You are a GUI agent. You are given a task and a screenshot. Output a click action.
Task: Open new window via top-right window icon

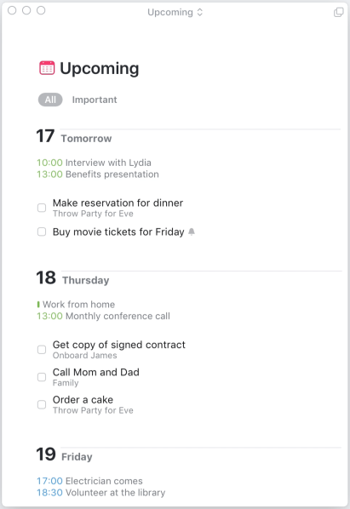coord(339,12)
